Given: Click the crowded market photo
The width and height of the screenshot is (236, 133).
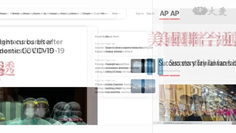Looking at the screenshot, I should [198, 103].
